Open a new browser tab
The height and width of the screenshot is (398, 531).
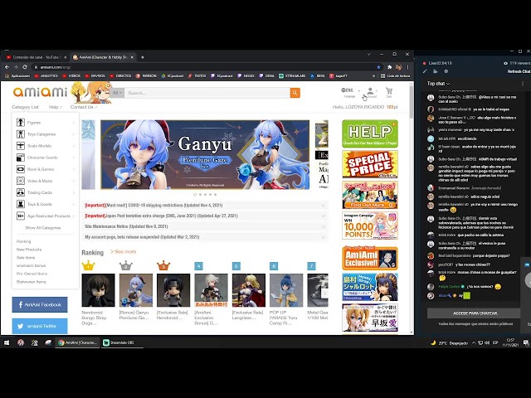coord(143,57)
